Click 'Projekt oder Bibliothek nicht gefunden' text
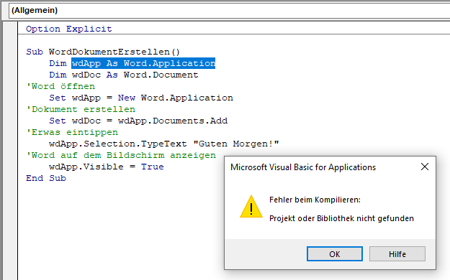 341,218
